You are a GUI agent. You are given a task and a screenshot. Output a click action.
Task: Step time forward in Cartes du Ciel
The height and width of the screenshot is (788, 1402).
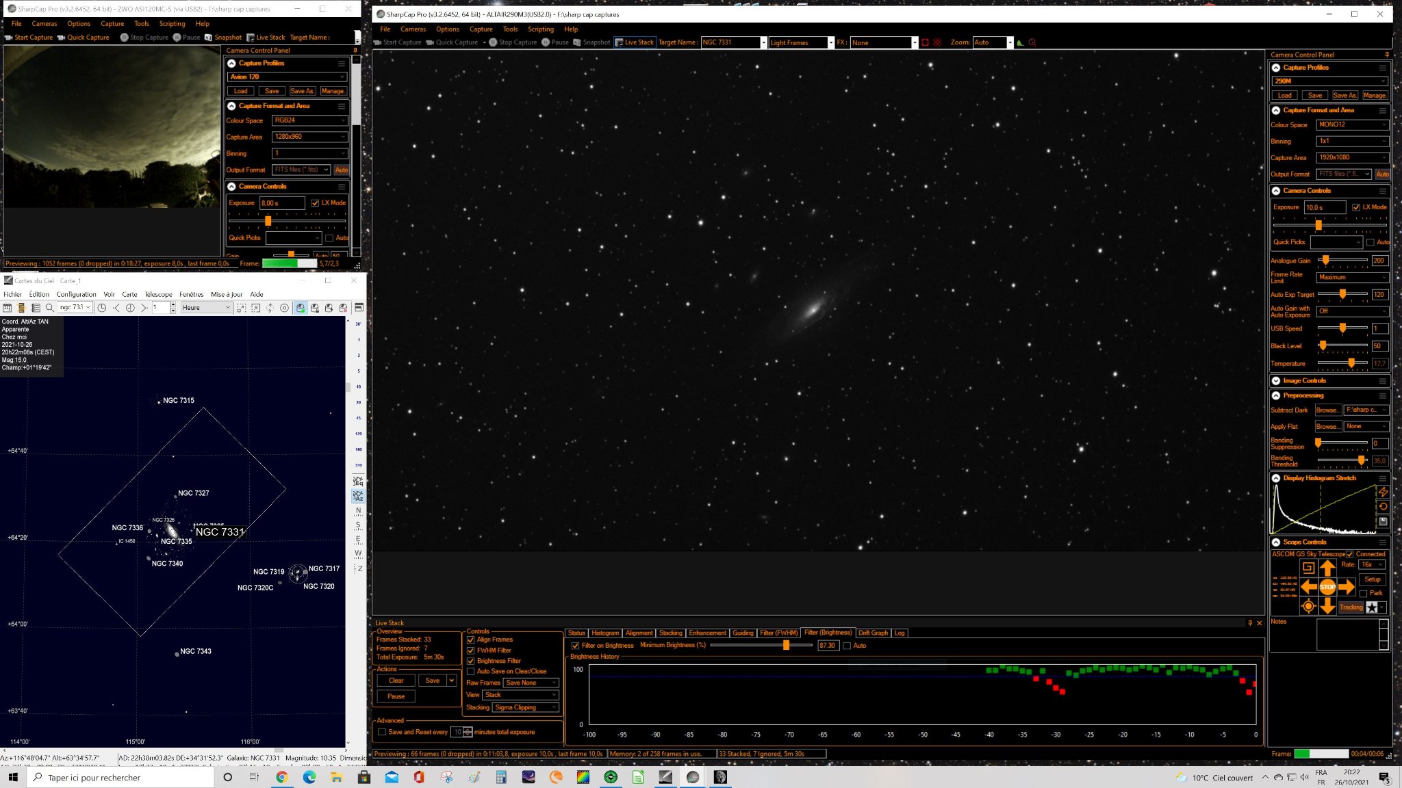[x=144, y=308]
